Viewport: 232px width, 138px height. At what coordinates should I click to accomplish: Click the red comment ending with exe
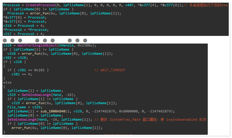click(205, 5)
